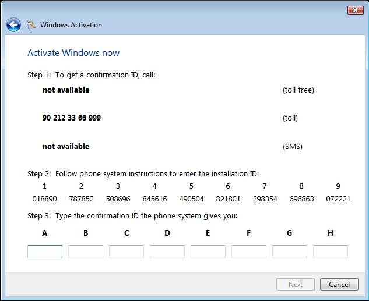The image size is (369, 301).
Task: Click installation ID group 072221
Action: tap(338, 199)
